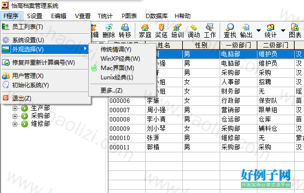Open the E编辑 menu bar item
Viewport: 304px width, 193px height.
(59, 16)
